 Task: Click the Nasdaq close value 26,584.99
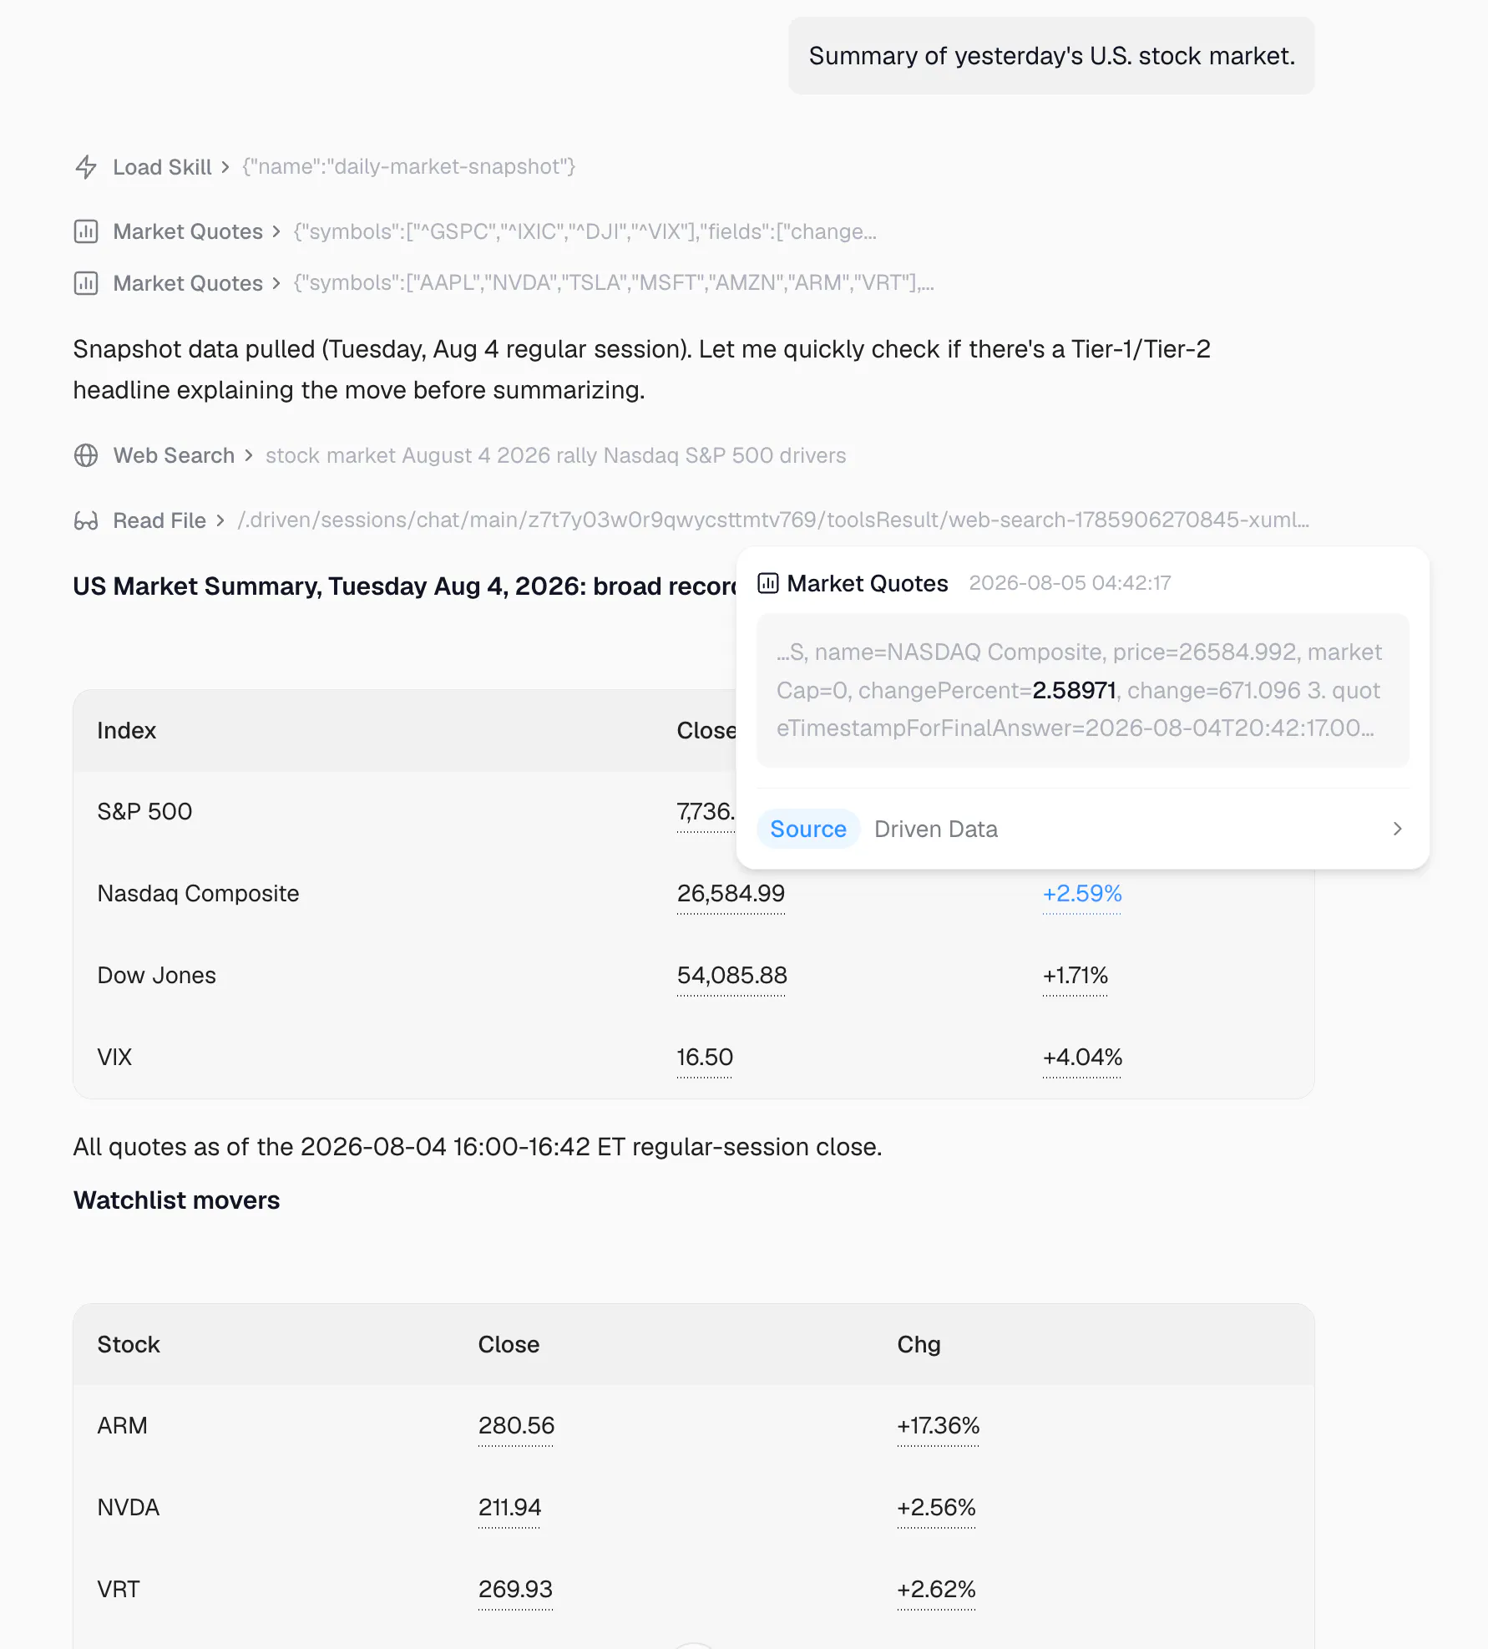tap(731, 894)
